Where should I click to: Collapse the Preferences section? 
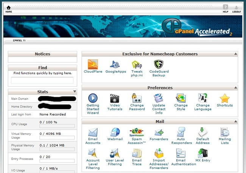point(236,88)
